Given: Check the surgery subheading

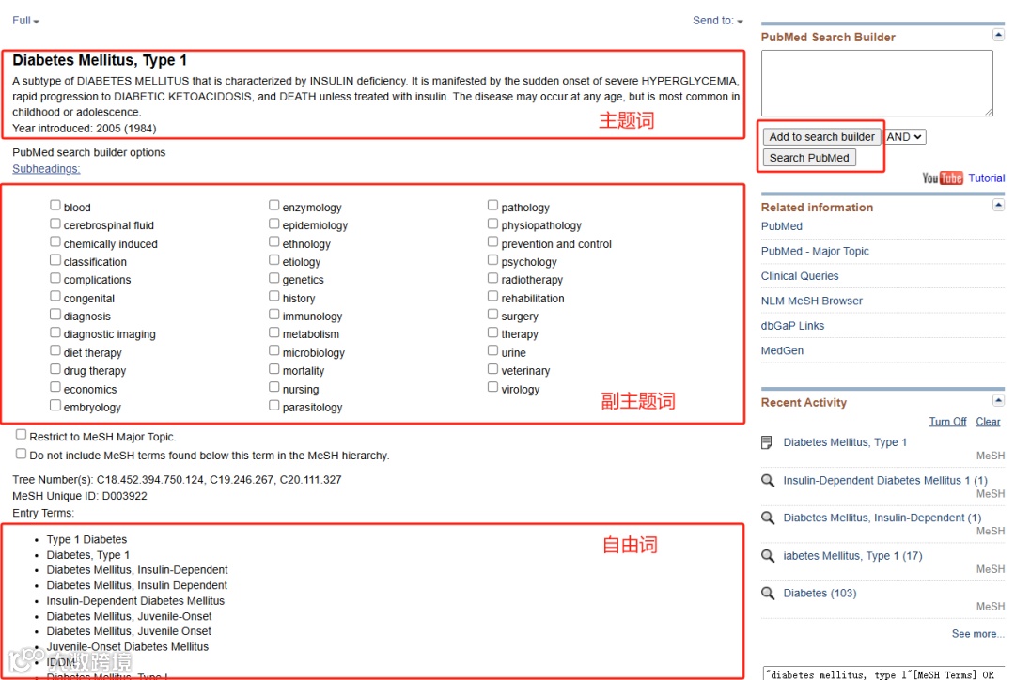Looking at the screenshot, I should tap(492, 314).
